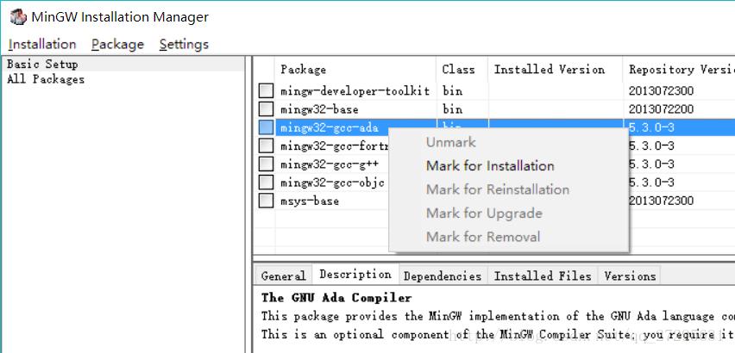The image size is (735, 353).
Task: Choose Mark for Upgrade in context menu
Action: [x=484, y=214]
